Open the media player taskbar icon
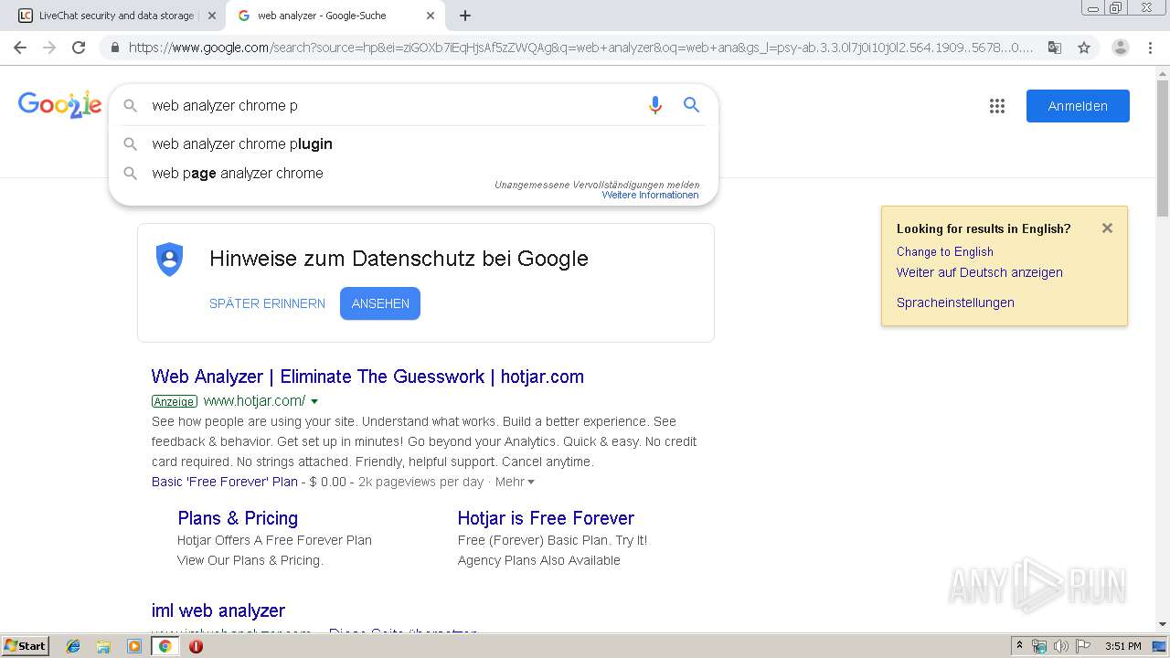Screen dimensions: 1170x658 coord(134,646)
